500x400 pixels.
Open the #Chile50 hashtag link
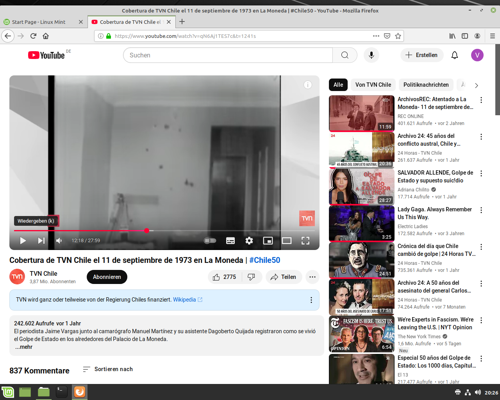click(265, 260)
